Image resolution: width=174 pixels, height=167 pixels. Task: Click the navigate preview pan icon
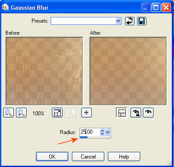[x=87, y=113]
